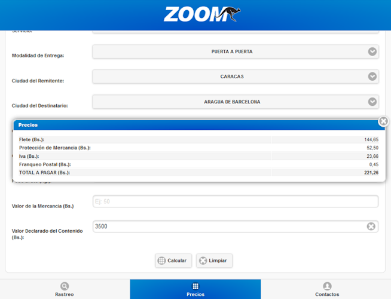
Task: Select the PUERTA A PUERTA combo box
Action: point(236,51)
